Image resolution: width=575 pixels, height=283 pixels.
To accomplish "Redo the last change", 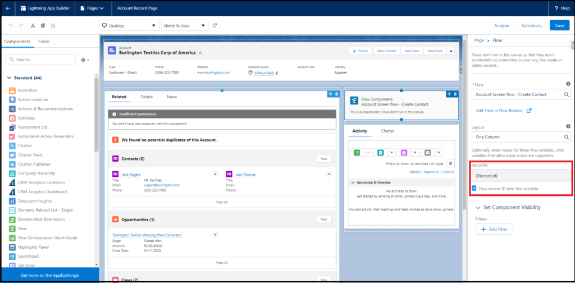I will (21, 26).
